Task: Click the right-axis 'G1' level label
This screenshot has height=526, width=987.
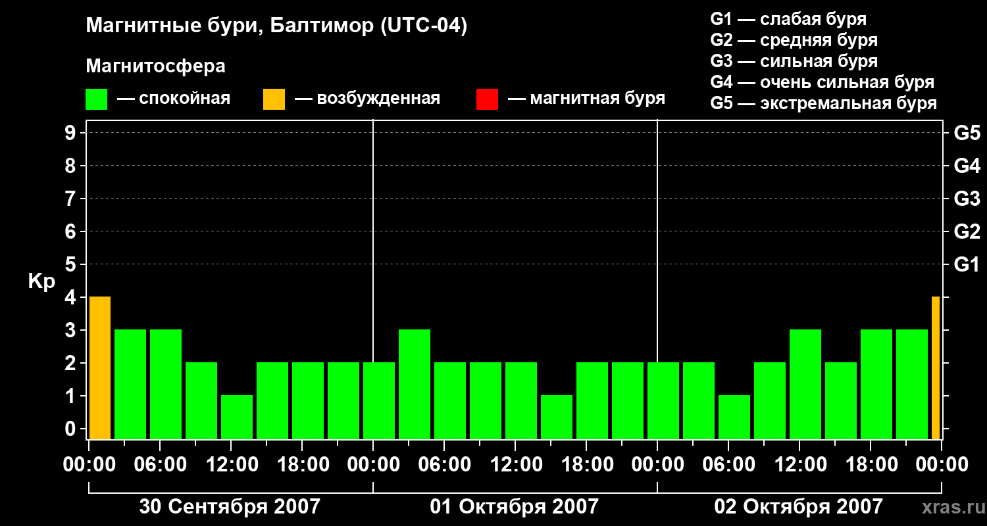Action: point(967,264)
